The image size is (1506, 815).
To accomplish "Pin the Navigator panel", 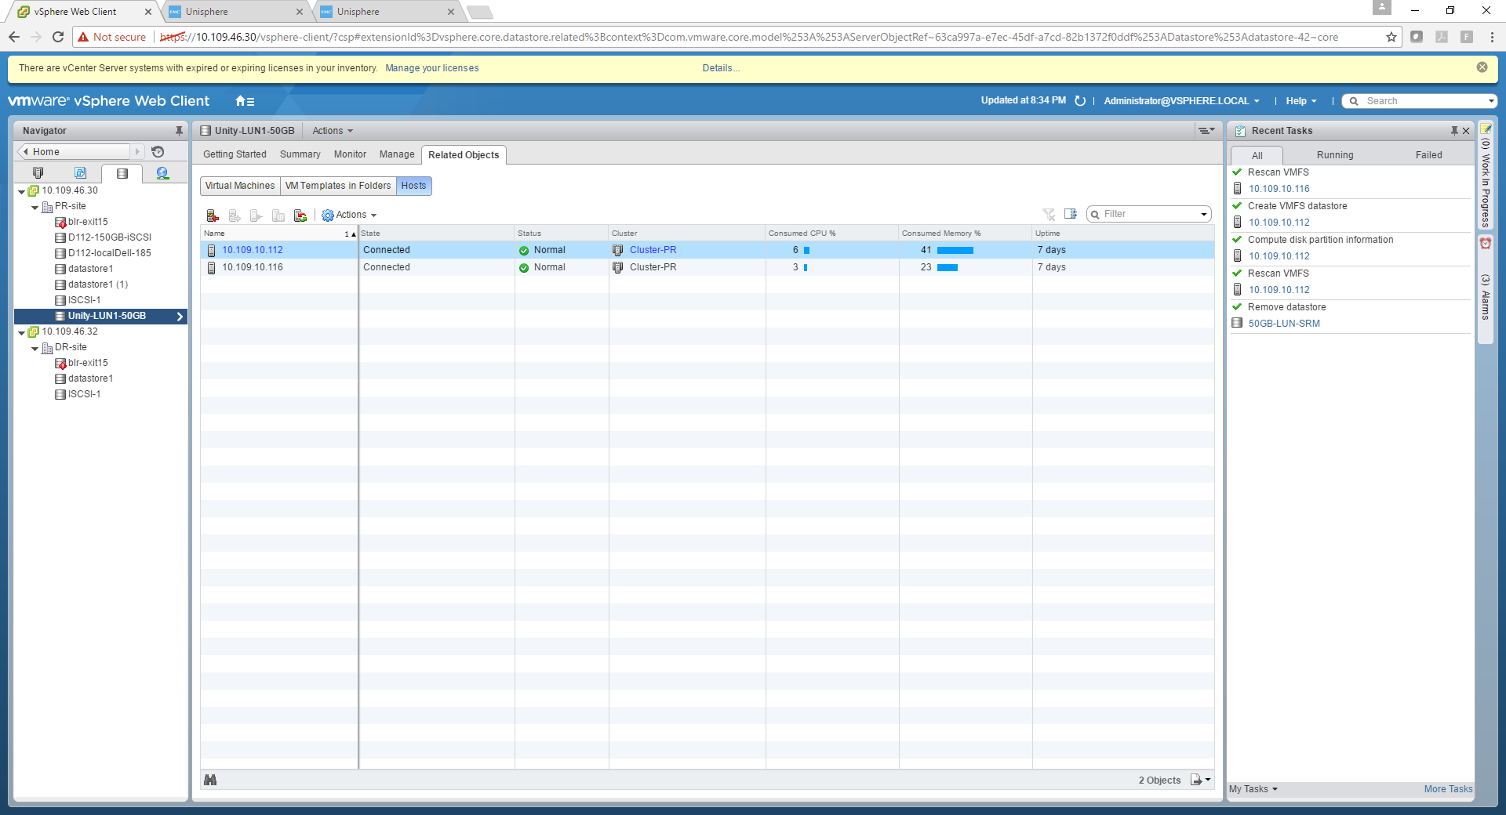I will tap(179, 131).
